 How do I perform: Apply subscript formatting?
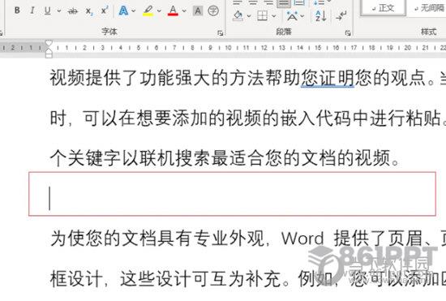click(x=89, y=11)
